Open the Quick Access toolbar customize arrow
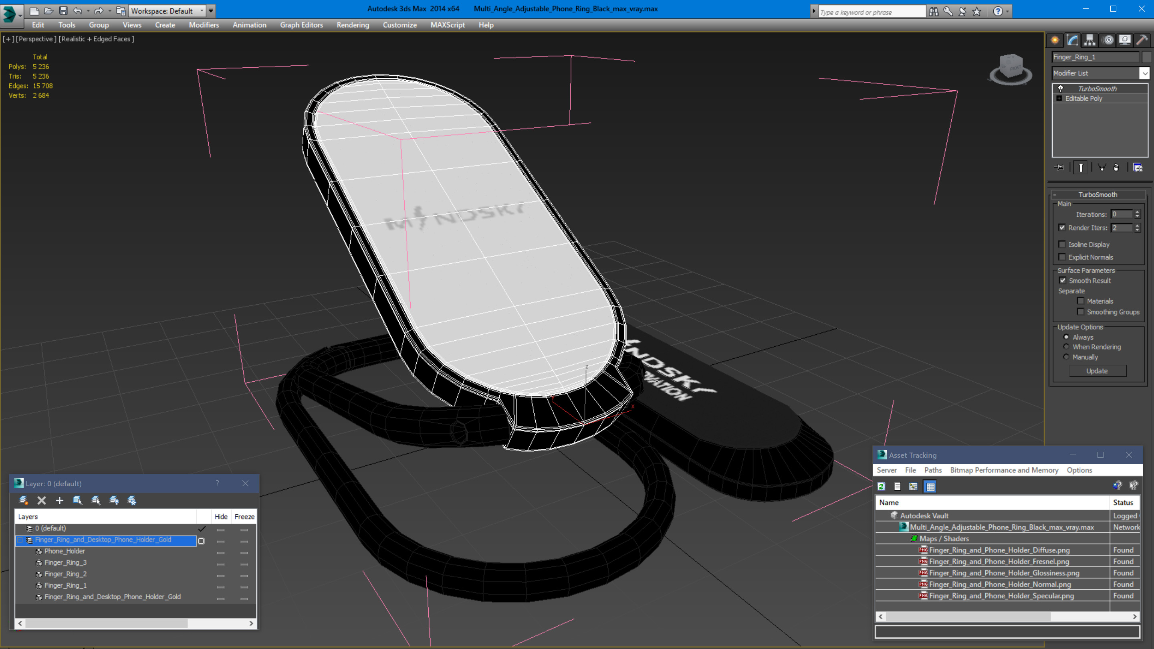Viewport: 1154px width, 649px height. point(211,11)
